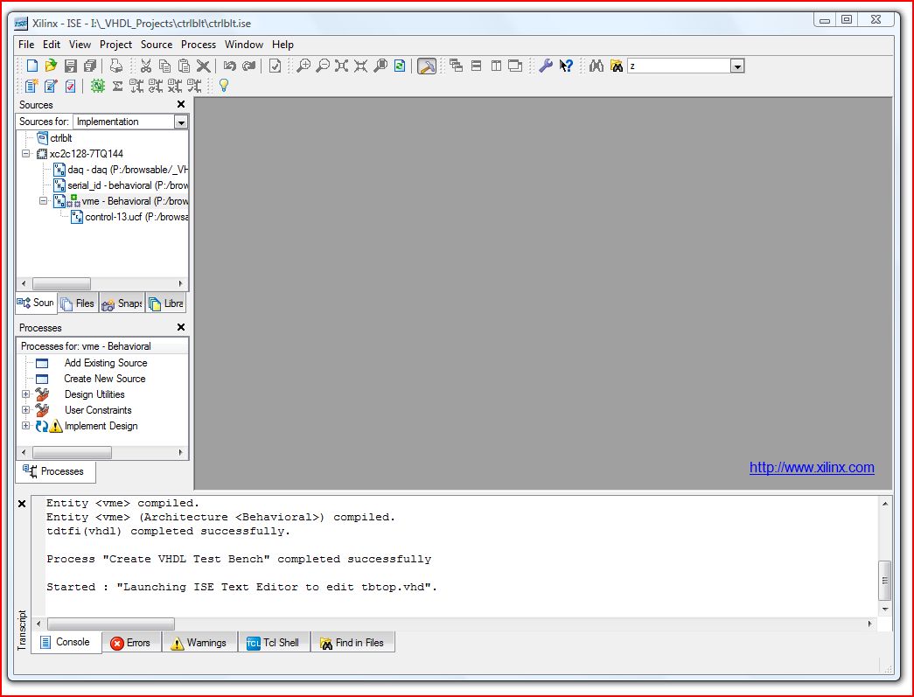Viewport: 914px width, 697px height.
Task: Click the Print toolbar icon
Action: (x=116, y=66)
